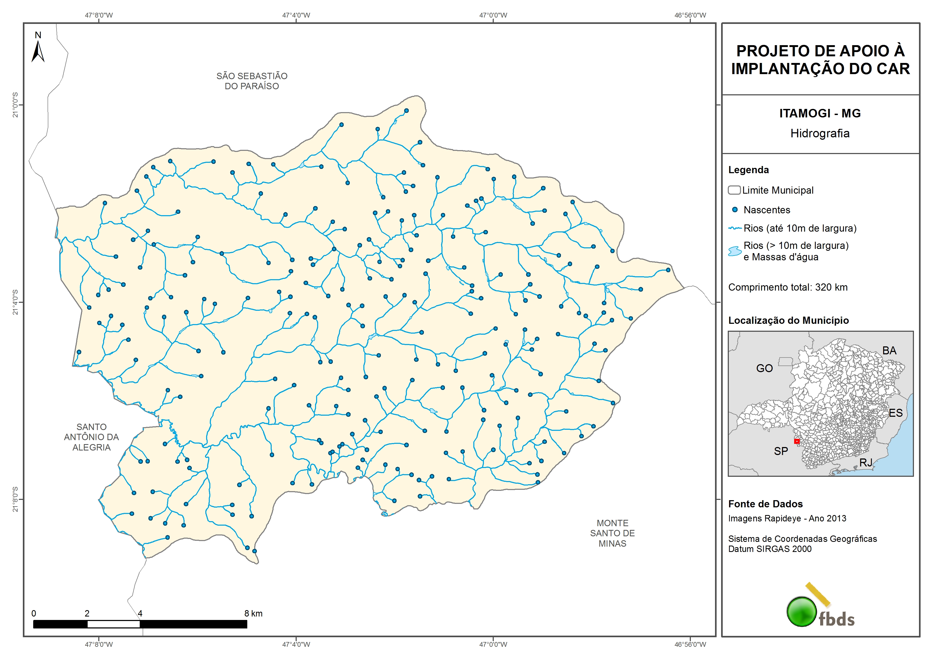Click the SP state label on locator map
Viewport: 932px width, 659px height.
tap(781, 451)
